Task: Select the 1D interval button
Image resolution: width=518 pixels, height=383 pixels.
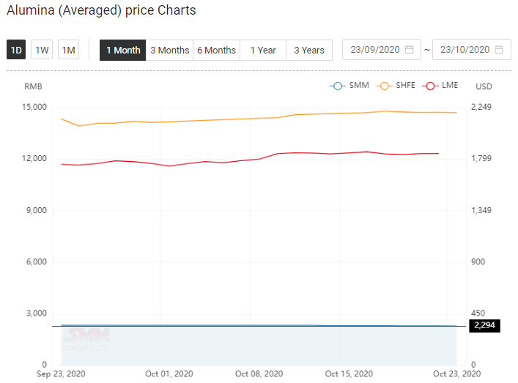Action: [x=16, y=50]
